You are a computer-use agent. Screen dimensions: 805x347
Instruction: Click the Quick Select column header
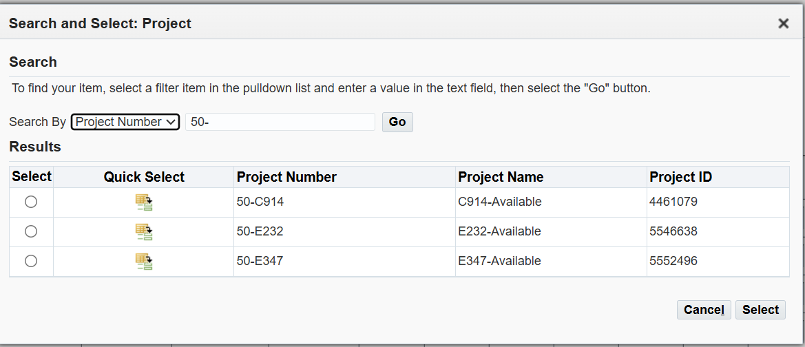coord(144,177)
